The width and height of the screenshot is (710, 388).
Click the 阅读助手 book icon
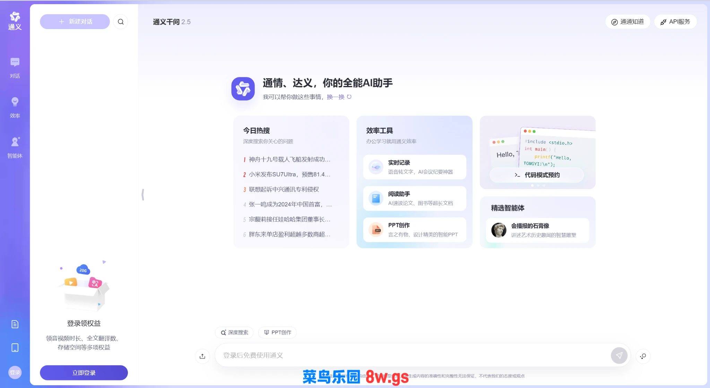pyautogui.click(x=376, y=199)
